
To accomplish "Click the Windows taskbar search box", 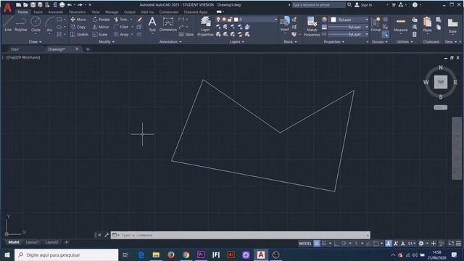I will 66,254.
